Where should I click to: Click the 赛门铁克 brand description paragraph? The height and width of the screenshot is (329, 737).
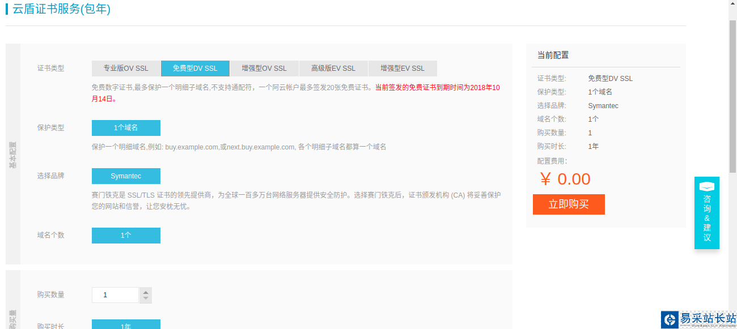[296, 201]
